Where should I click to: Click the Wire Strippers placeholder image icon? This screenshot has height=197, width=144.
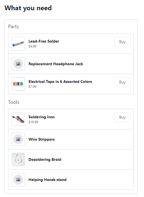point(18,139)
